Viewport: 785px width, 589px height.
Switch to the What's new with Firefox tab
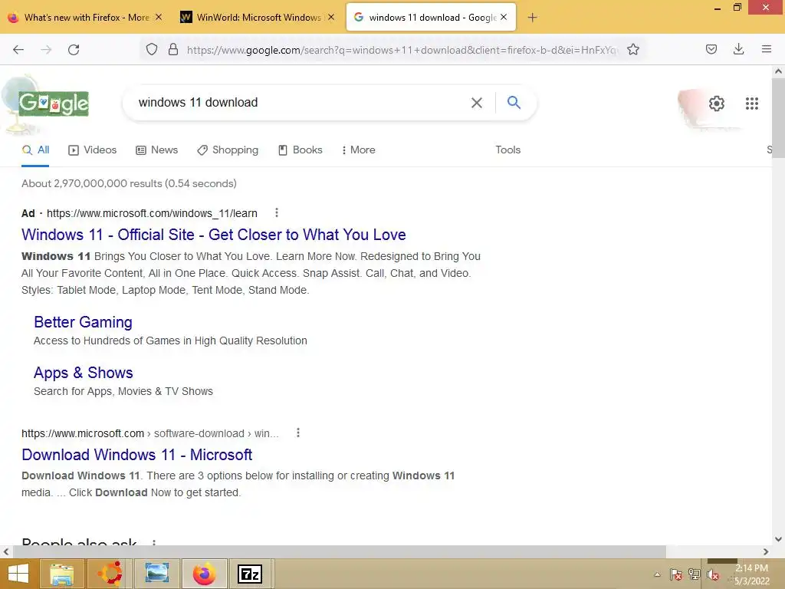86,18
